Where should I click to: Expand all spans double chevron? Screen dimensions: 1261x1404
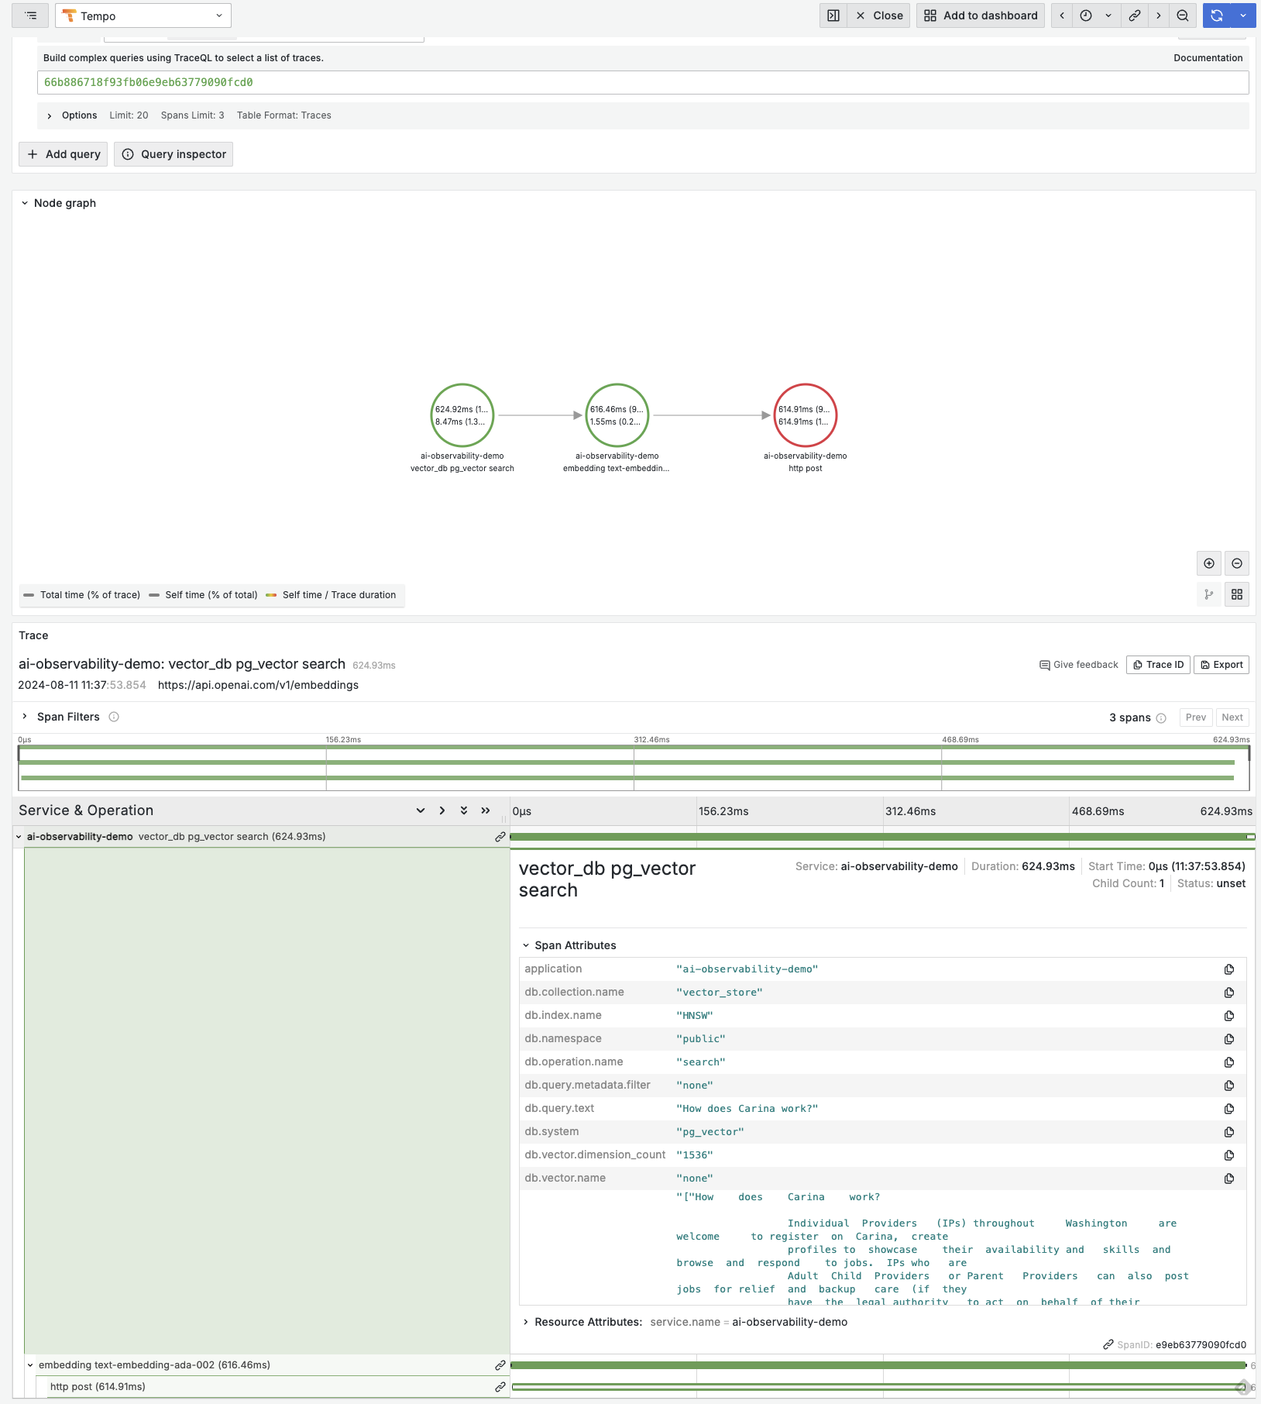tap(464, 810)
